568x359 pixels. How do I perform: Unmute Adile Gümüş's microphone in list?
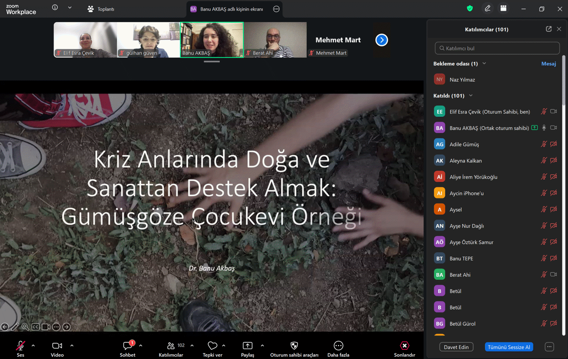[x=544, y=144]
